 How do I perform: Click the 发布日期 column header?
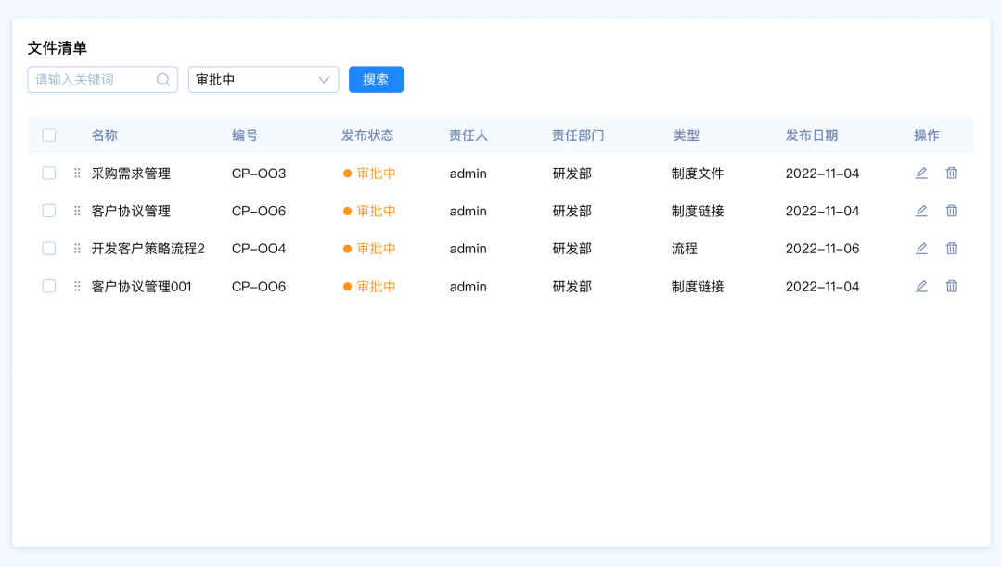[811, 135]
